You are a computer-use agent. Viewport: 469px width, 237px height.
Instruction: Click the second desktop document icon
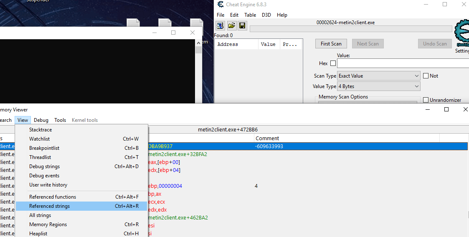(x=165, y=23)
